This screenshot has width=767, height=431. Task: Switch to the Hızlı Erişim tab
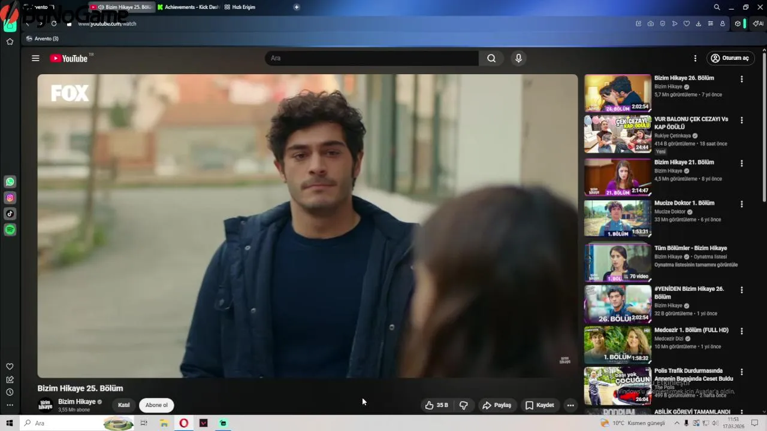click(240, 7)
